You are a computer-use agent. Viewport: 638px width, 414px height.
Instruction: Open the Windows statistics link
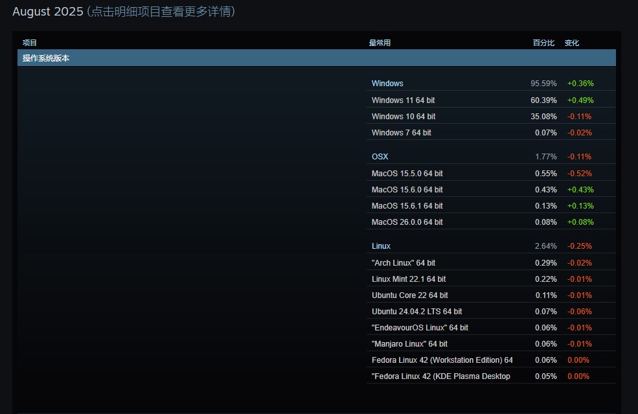[x=387, y=84]
